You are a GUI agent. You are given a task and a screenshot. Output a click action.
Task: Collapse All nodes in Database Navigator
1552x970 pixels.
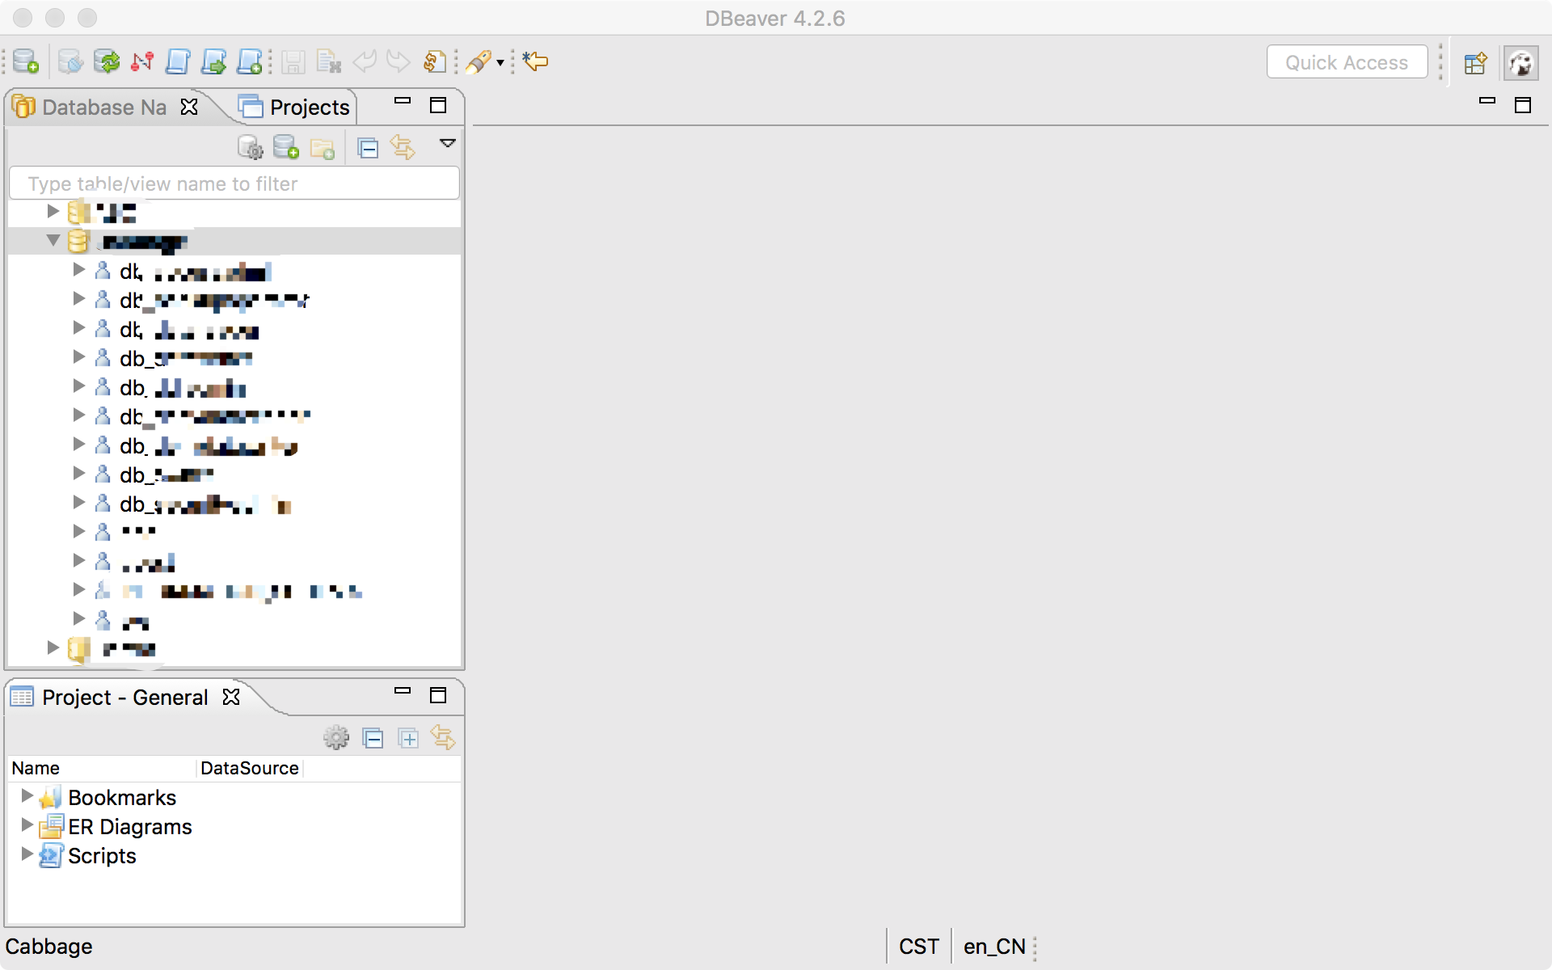pos(368,148)
